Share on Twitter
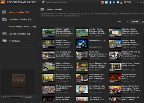 (106, 2)
